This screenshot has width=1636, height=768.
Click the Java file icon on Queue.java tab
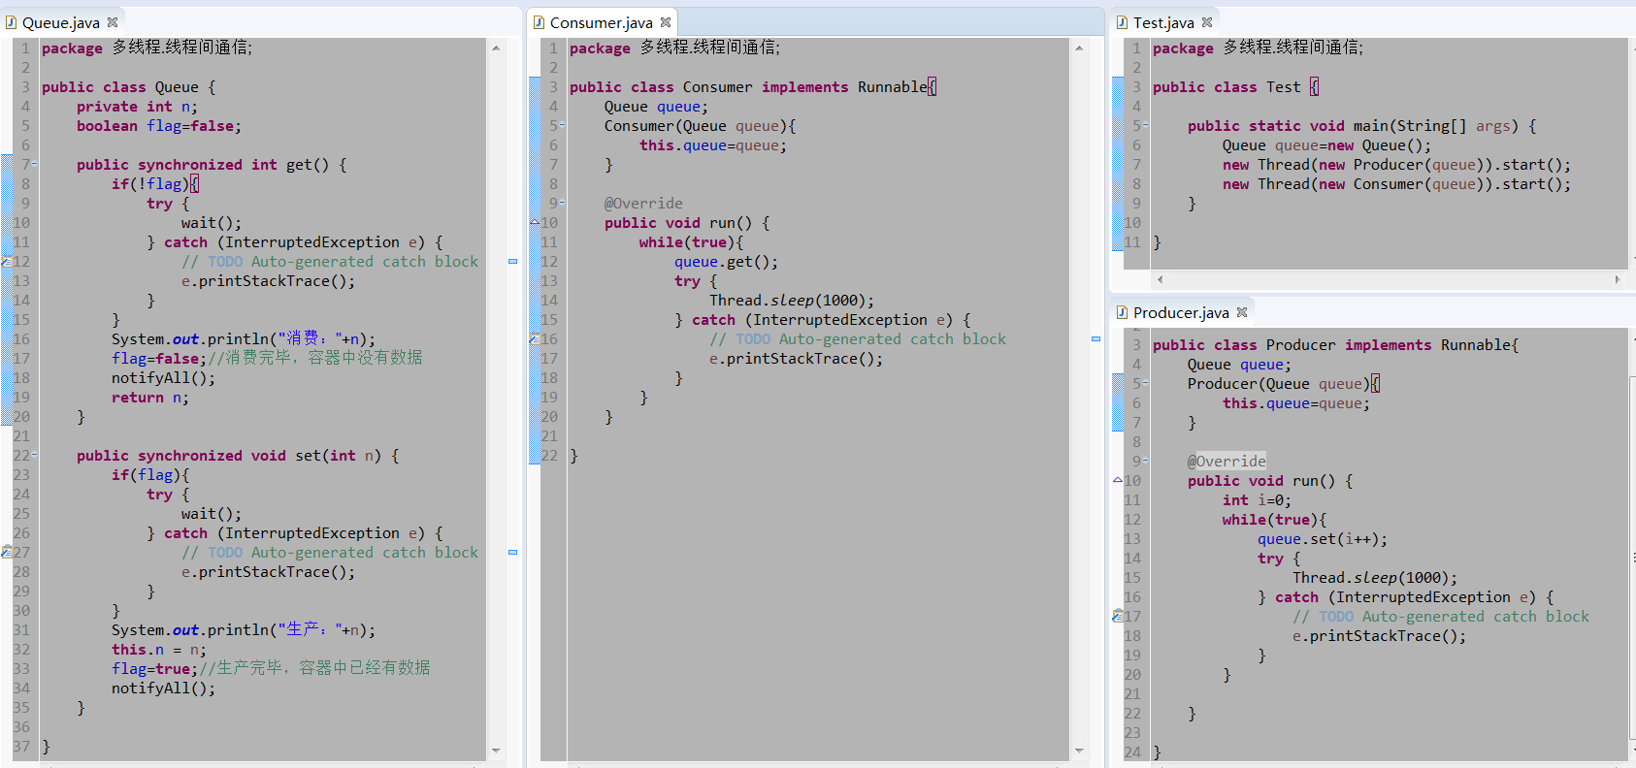pyautogui.click(x=12, y=22)
